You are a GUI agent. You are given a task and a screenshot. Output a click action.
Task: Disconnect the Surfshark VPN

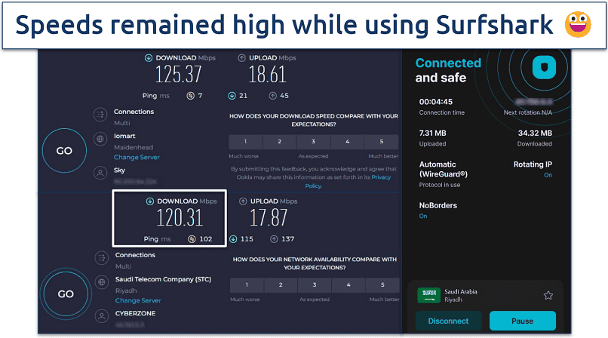pyautogui.click(x=448, y=321)
